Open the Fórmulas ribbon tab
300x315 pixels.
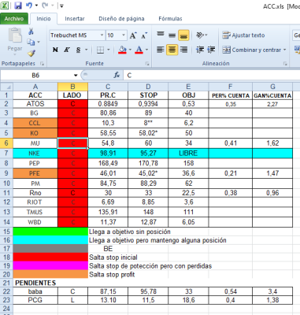pyautogui.click(x=170, y=19)
